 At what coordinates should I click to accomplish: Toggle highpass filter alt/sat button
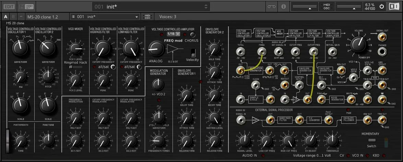pos(112,67)
